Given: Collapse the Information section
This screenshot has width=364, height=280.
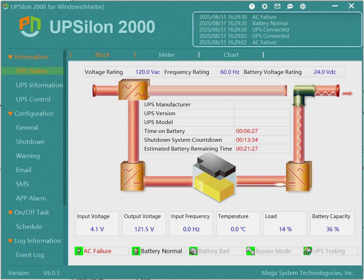Looking at the screenshot, I should [10, 57].
